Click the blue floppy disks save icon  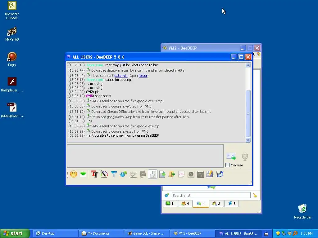tap(220, 174)
